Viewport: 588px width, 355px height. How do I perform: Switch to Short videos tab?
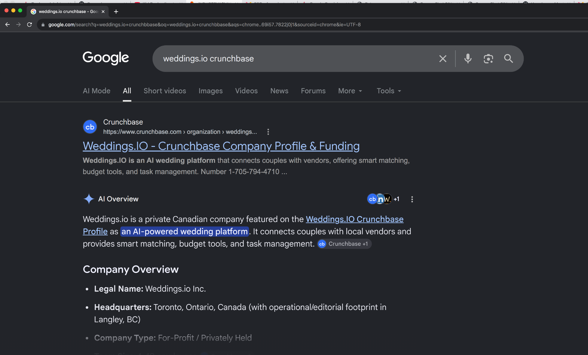(165, 91)
